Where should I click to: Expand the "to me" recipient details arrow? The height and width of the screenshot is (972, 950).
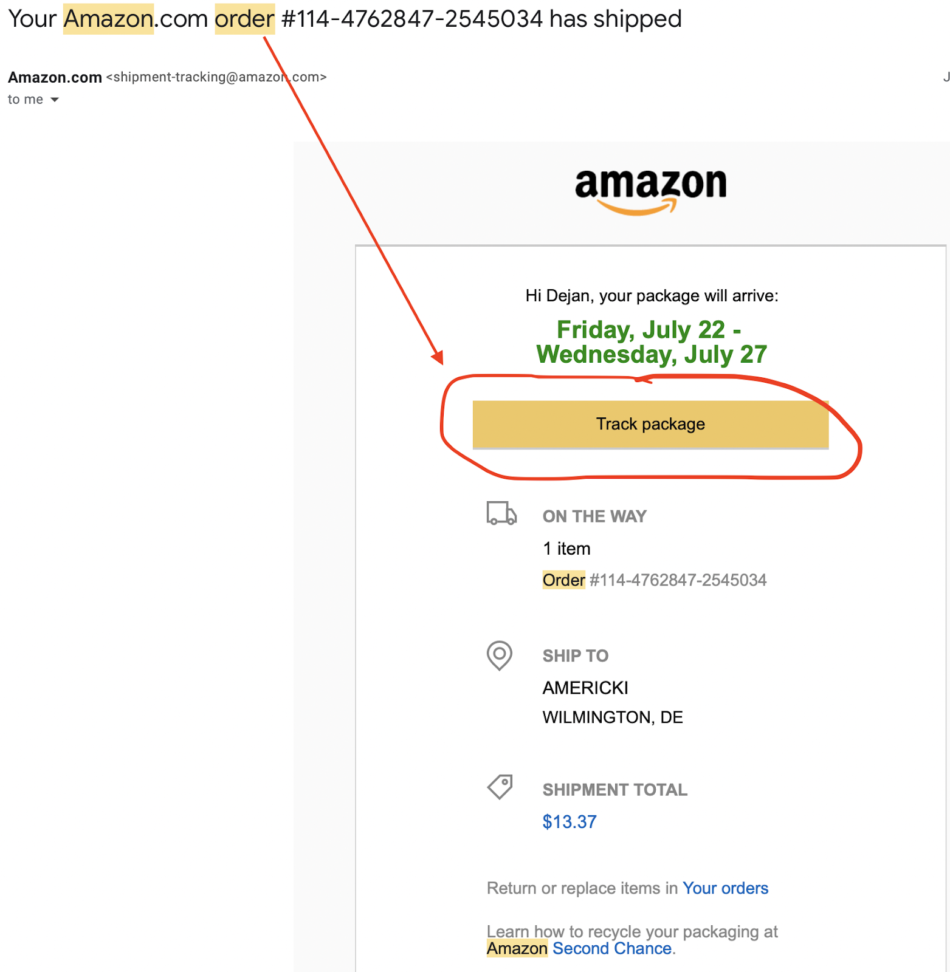(55, 100)
